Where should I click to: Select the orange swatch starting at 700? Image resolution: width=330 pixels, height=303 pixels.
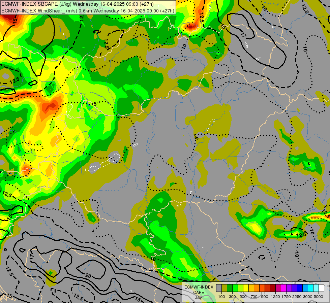257,288
